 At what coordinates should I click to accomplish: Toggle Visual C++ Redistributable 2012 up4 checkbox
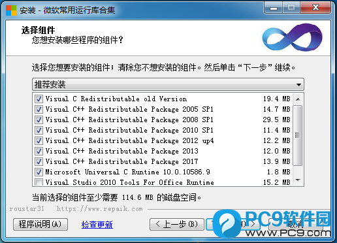pos(39,140)
